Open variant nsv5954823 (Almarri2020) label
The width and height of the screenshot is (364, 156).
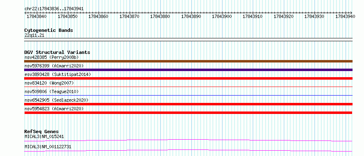54,109
